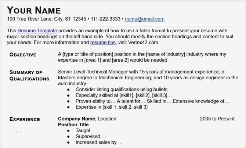Click the name@gmail.com email link
246x148 pixels.
[144, 19]
